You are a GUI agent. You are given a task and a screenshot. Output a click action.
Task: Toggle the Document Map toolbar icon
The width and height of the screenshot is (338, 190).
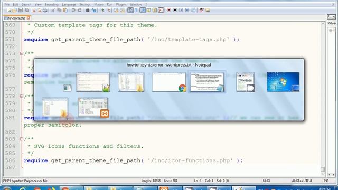(155, 10)
